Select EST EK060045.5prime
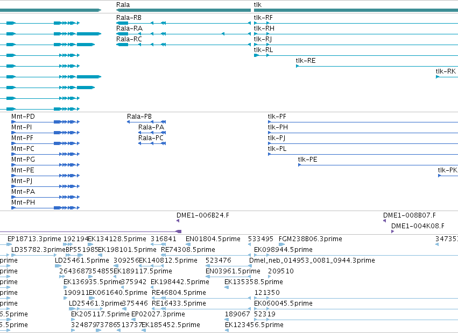The width and height of the screenshot is (458, 333). 356,309
